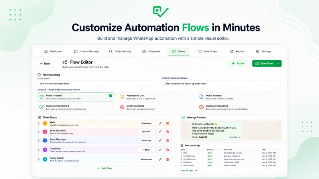Go to the Shipments tab
319x179 pixels.
[x=151, y=51]
